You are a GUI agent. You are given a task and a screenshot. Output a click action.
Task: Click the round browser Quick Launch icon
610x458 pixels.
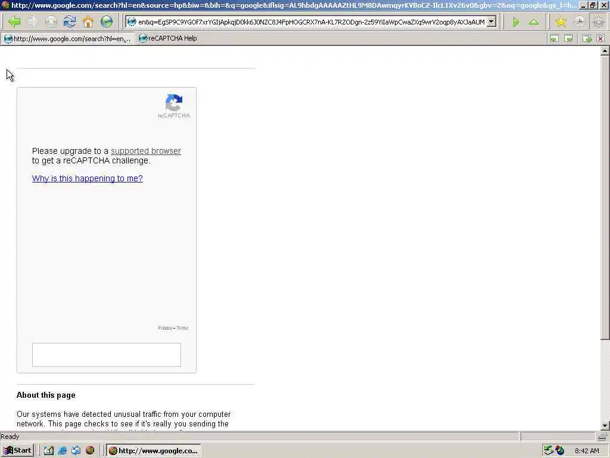tap(90, 451)
